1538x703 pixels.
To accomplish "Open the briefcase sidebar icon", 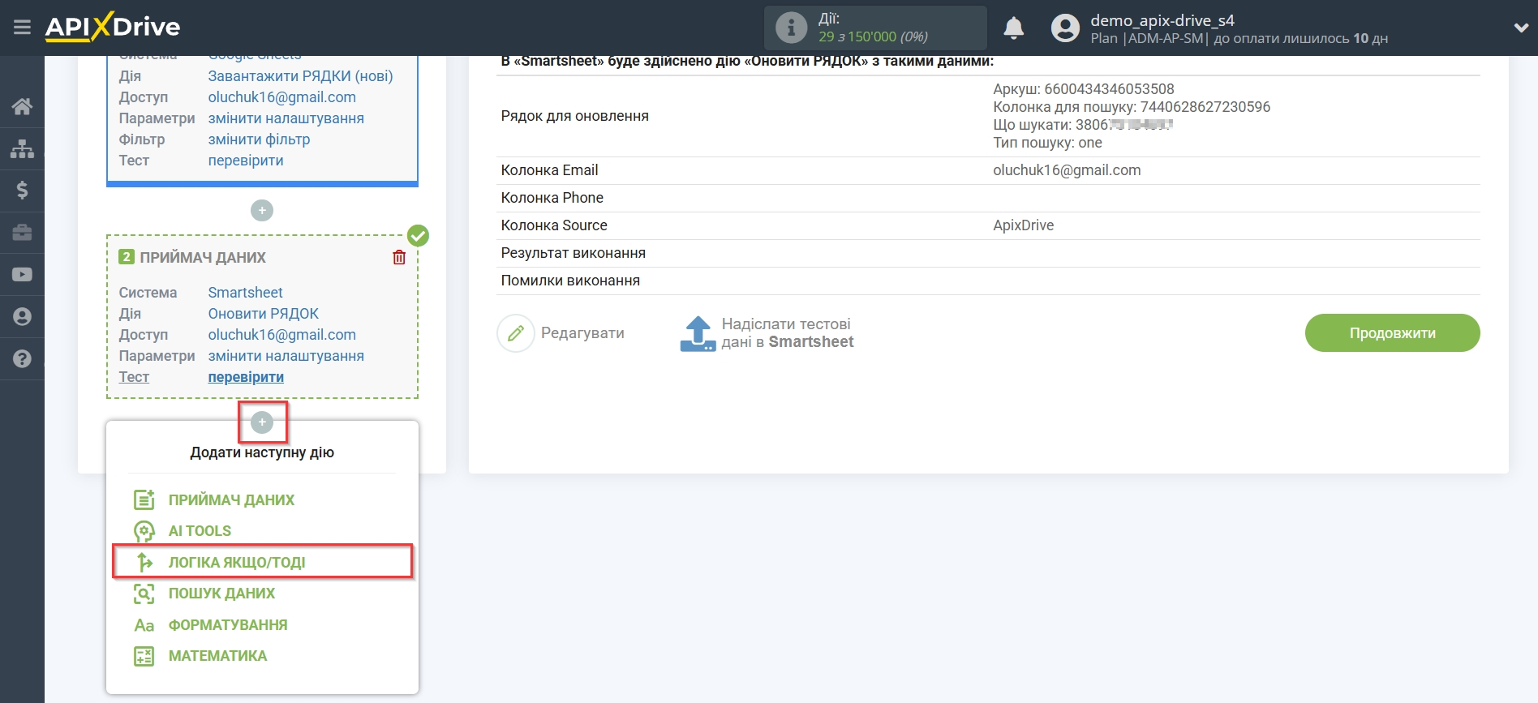I will 22,233.
